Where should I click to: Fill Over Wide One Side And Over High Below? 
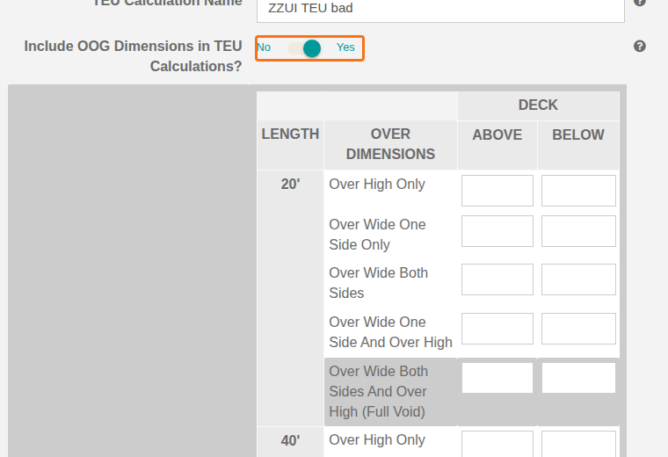[578, 329]
